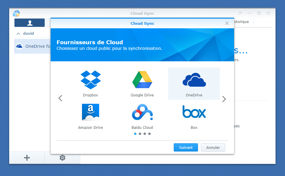Minimize the Cloud Sync main window
The image size is (285, 176).
[249, 13]
